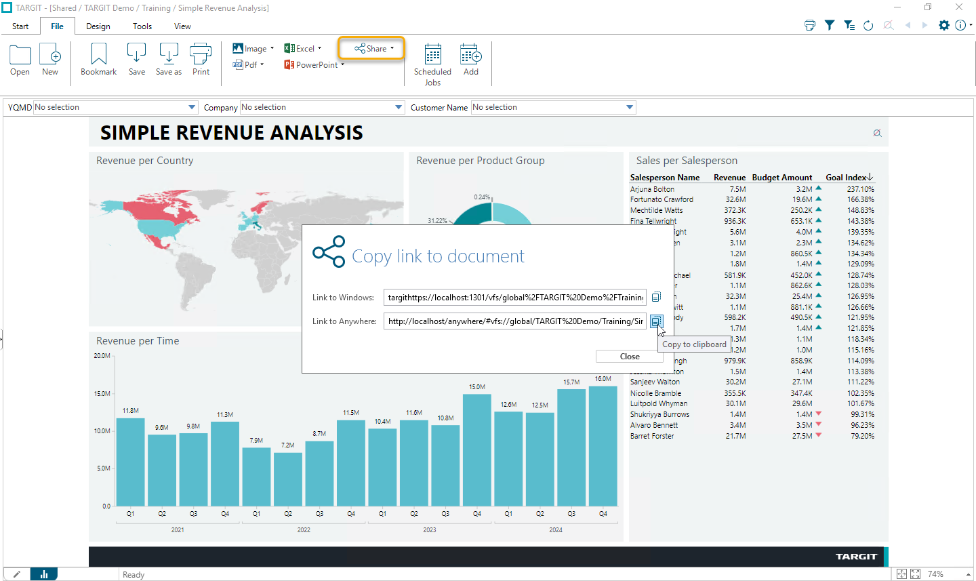Image resolution: width=976 pixels, height=581 pixels.
Task: Save the current document
Action: point(137,60)
